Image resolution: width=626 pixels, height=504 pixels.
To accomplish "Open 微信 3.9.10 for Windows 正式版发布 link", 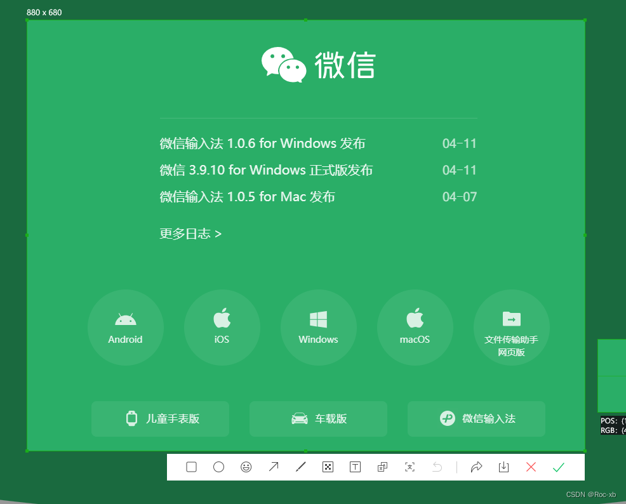I will tap(266, 170).
